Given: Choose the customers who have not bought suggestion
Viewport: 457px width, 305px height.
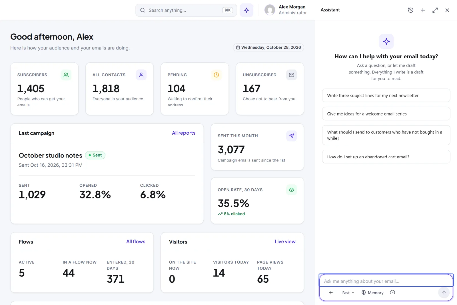Looking at the screenshot, I should coord(386,135).
